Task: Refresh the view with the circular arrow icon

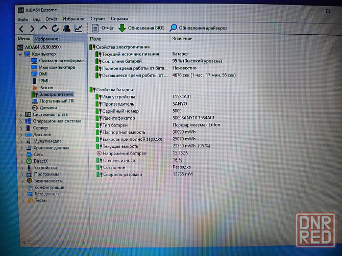Action: (55, 28)
